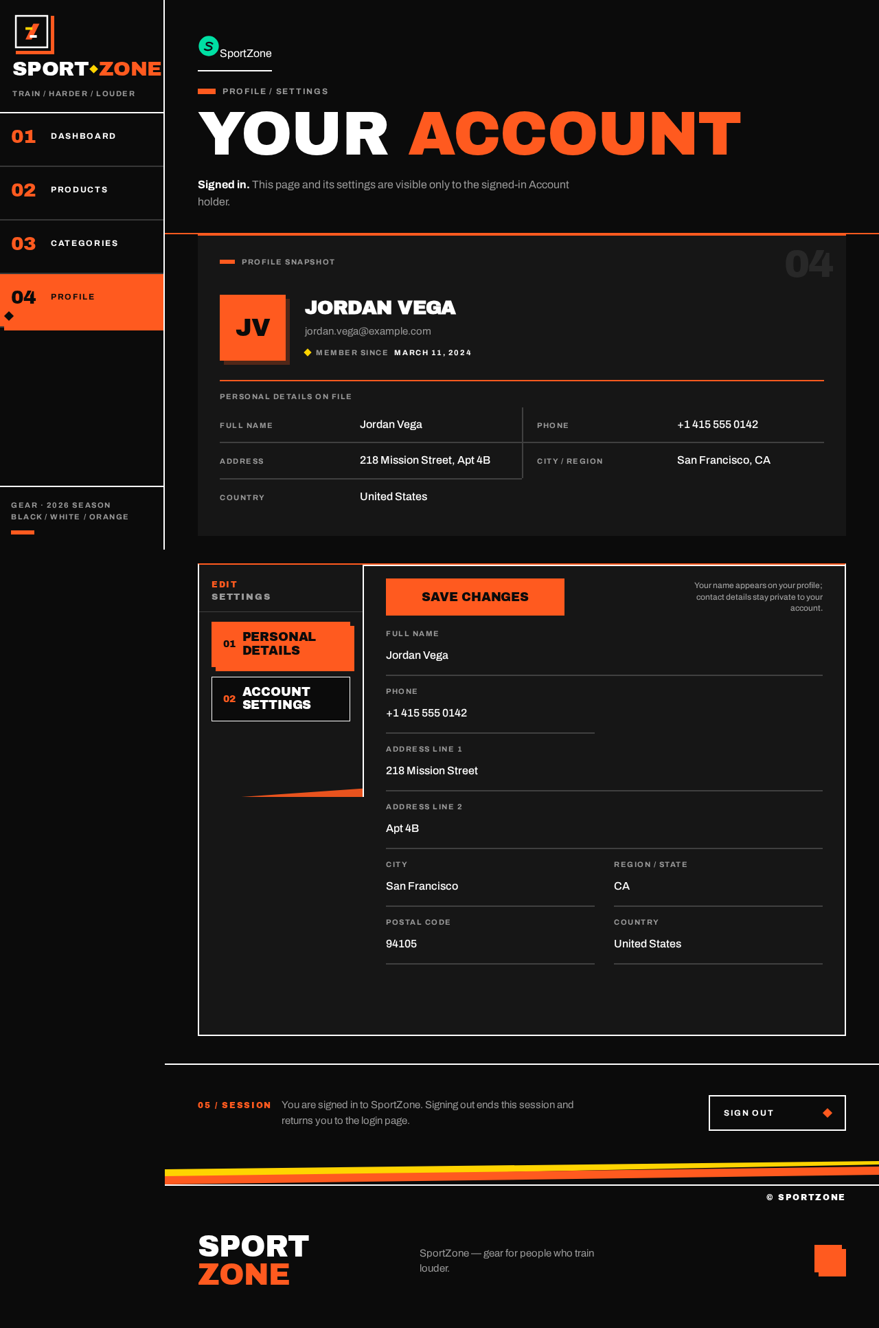
Task: Click the Edit Settings panel heading
Action: (x=241, y=590)
